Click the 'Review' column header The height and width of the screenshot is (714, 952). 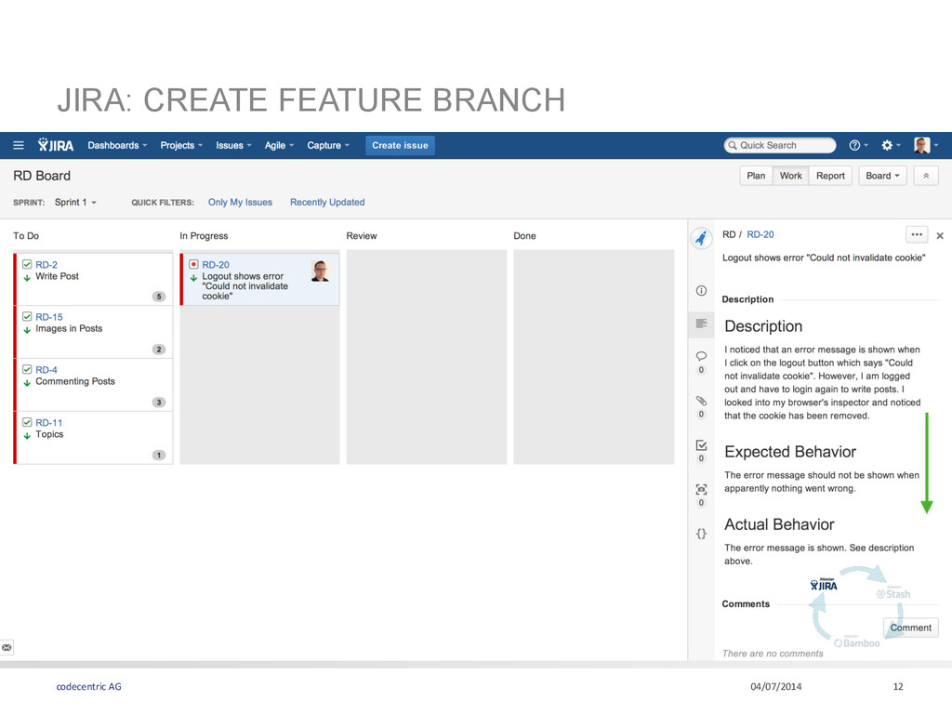pyautogui.click(x=362, y=235)
